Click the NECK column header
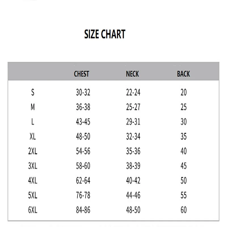Viewport: 227px width, 227px height. point(133,74)
